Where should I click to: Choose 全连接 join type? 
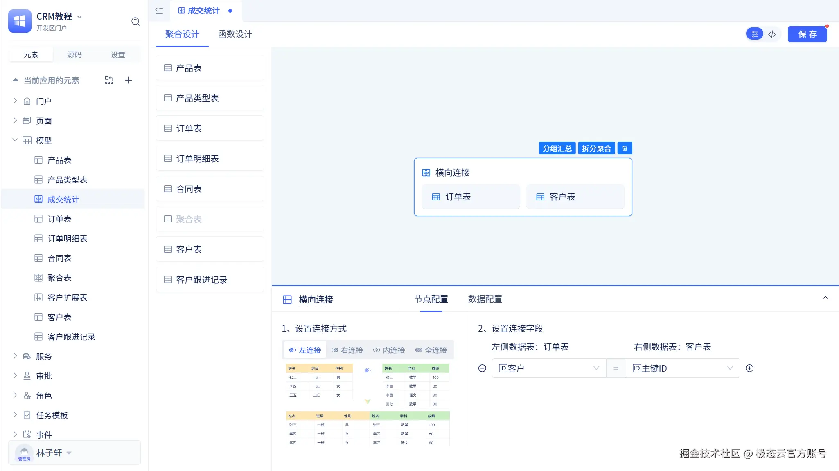431,350
